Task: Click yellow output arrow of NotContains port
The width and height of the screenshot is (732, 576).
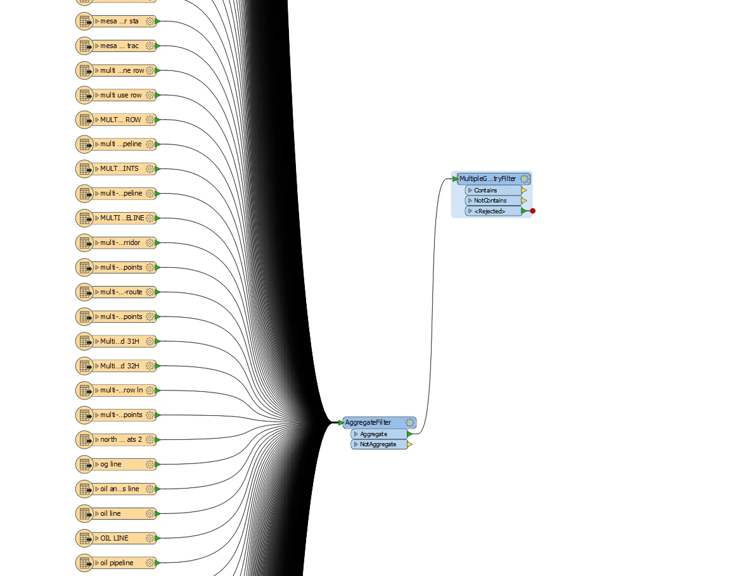Action: click(x=523, y=201)
